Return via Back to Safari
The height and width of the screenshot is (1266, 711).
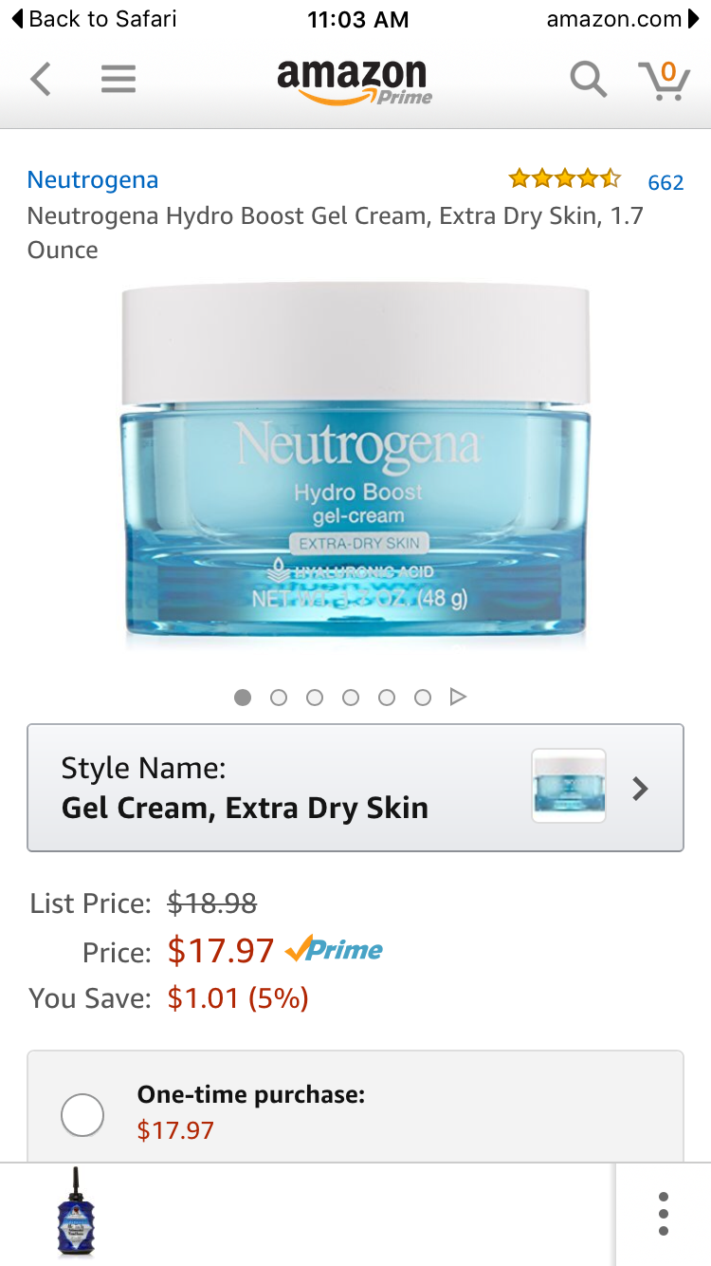(94, 19)
